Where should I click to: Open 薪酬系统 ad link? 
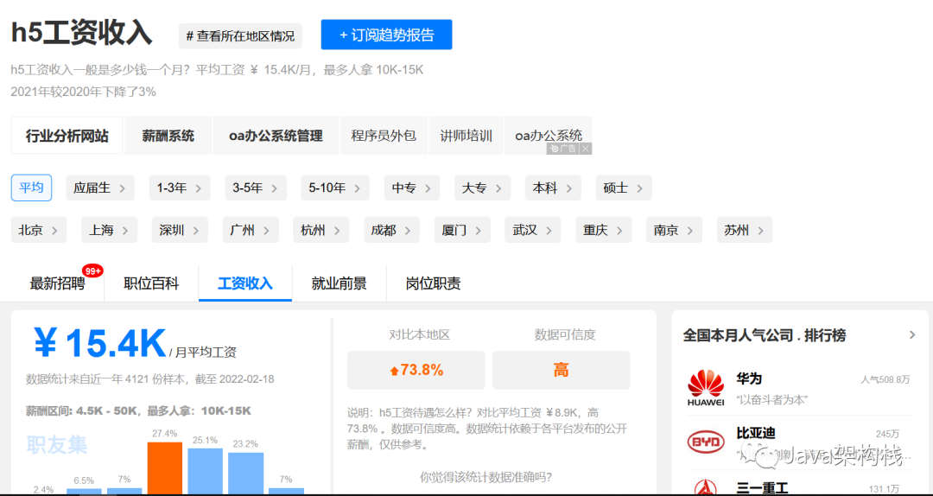168,136
